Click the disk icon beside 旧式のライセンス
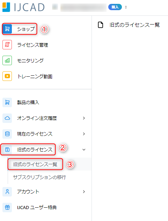 click(x=7, y=150)
